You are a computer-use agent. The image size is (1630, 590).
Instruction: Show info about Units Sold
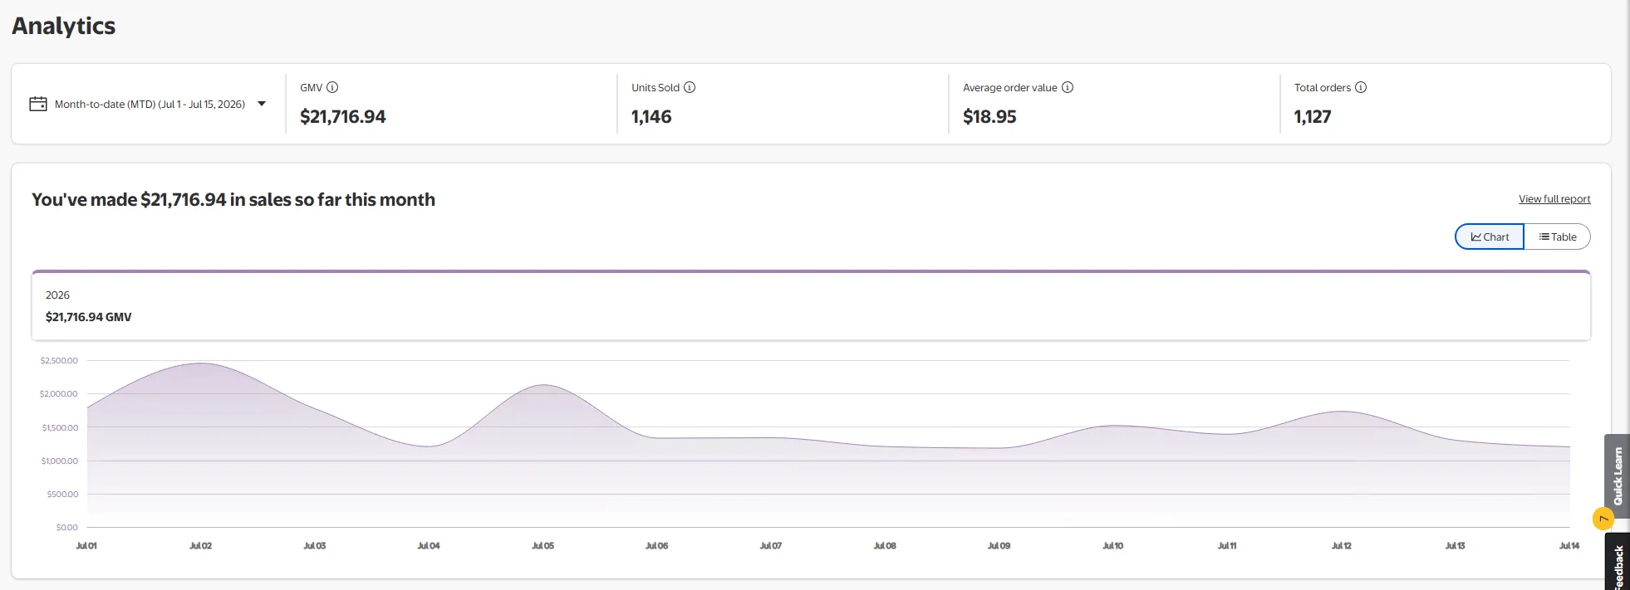(690, 87)
